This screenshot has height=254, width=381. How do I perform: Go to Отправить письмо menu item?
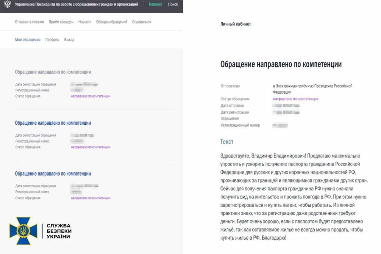pos(29,22)
